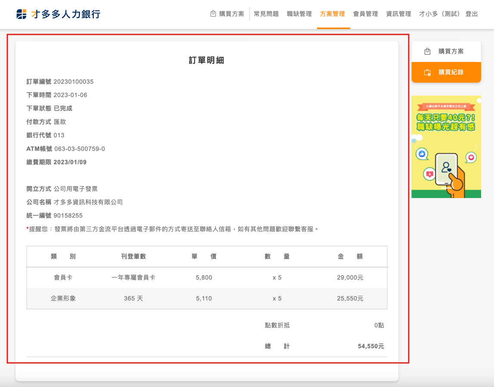Screen dimensions: 494x387
Task: Click the shopping bag icon in top navigation
Action: click(x=213, y=14)
